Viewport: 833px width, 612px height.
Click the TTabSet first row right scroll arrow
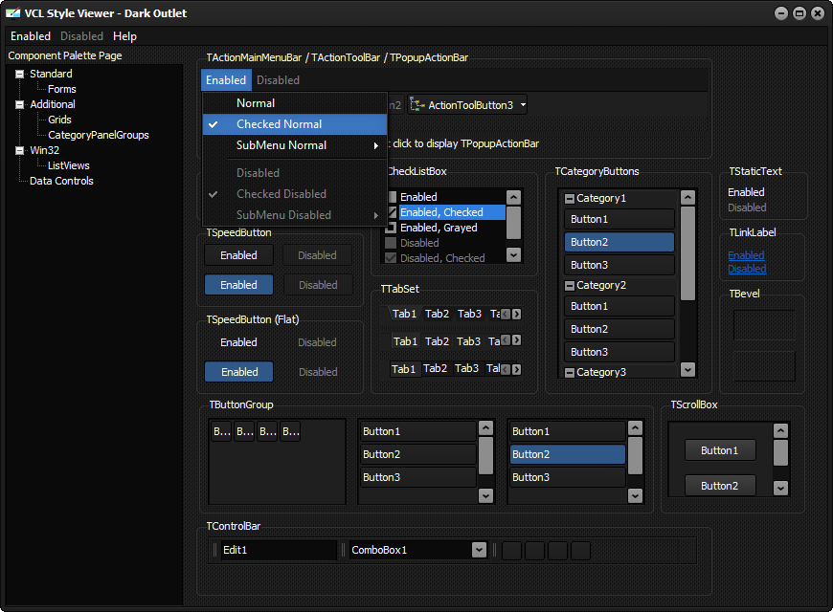tap(516, 315)
